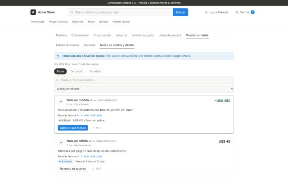Download PDF of debit note US$ 48
Image resolution: width=288 pixels, height=180 pixels.
(96, 169)
